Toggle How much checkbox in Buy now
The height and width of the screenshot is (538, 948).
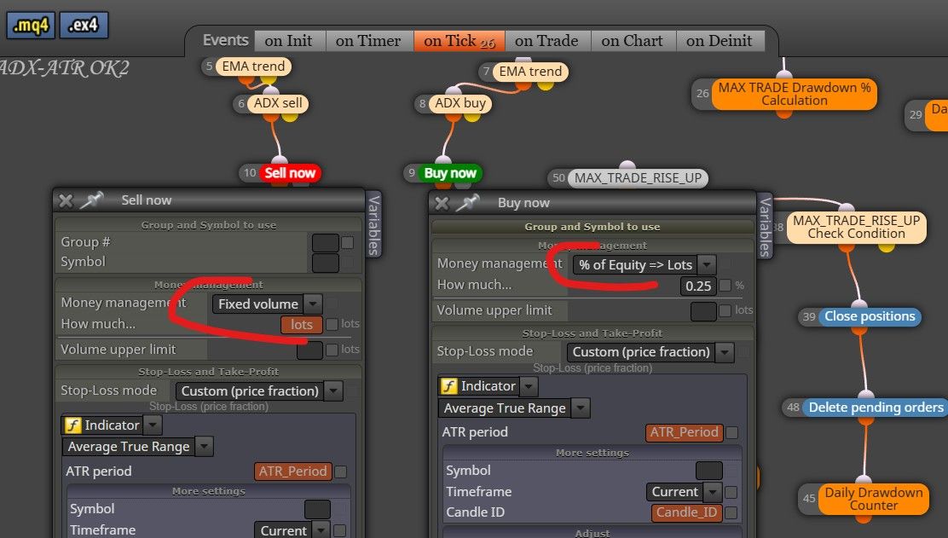(x=725, y=286)
